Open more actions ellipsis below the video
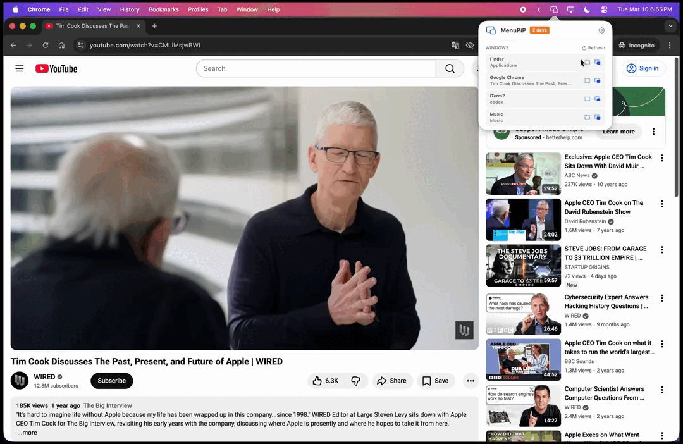 click(471, 381)
